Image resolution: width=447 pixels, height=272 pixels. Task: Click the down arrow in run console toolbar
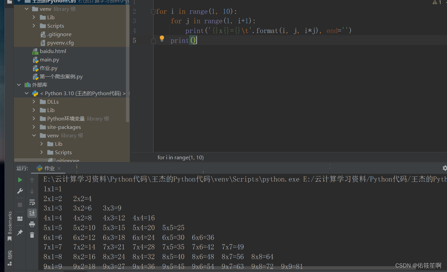coord(32,191)
